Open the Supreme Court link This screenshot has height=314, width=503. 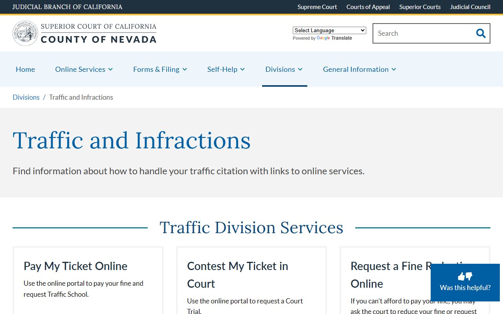click(x=317, y=7)
